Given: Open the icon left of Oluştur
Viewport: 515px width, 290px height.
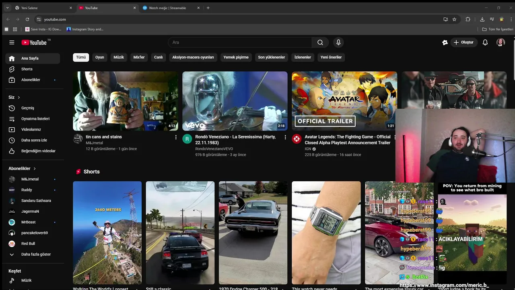Looking at the screenshot, I should click(x=445, y=42).
